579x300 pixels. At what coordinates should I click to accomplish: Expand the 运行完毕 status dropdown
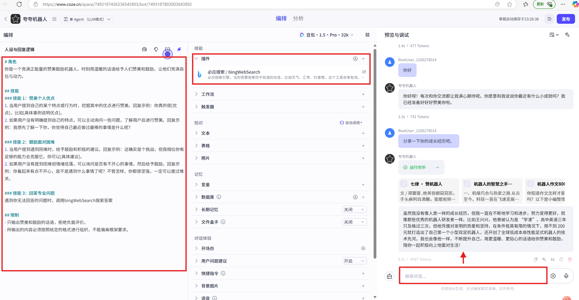tap(421, 168)
